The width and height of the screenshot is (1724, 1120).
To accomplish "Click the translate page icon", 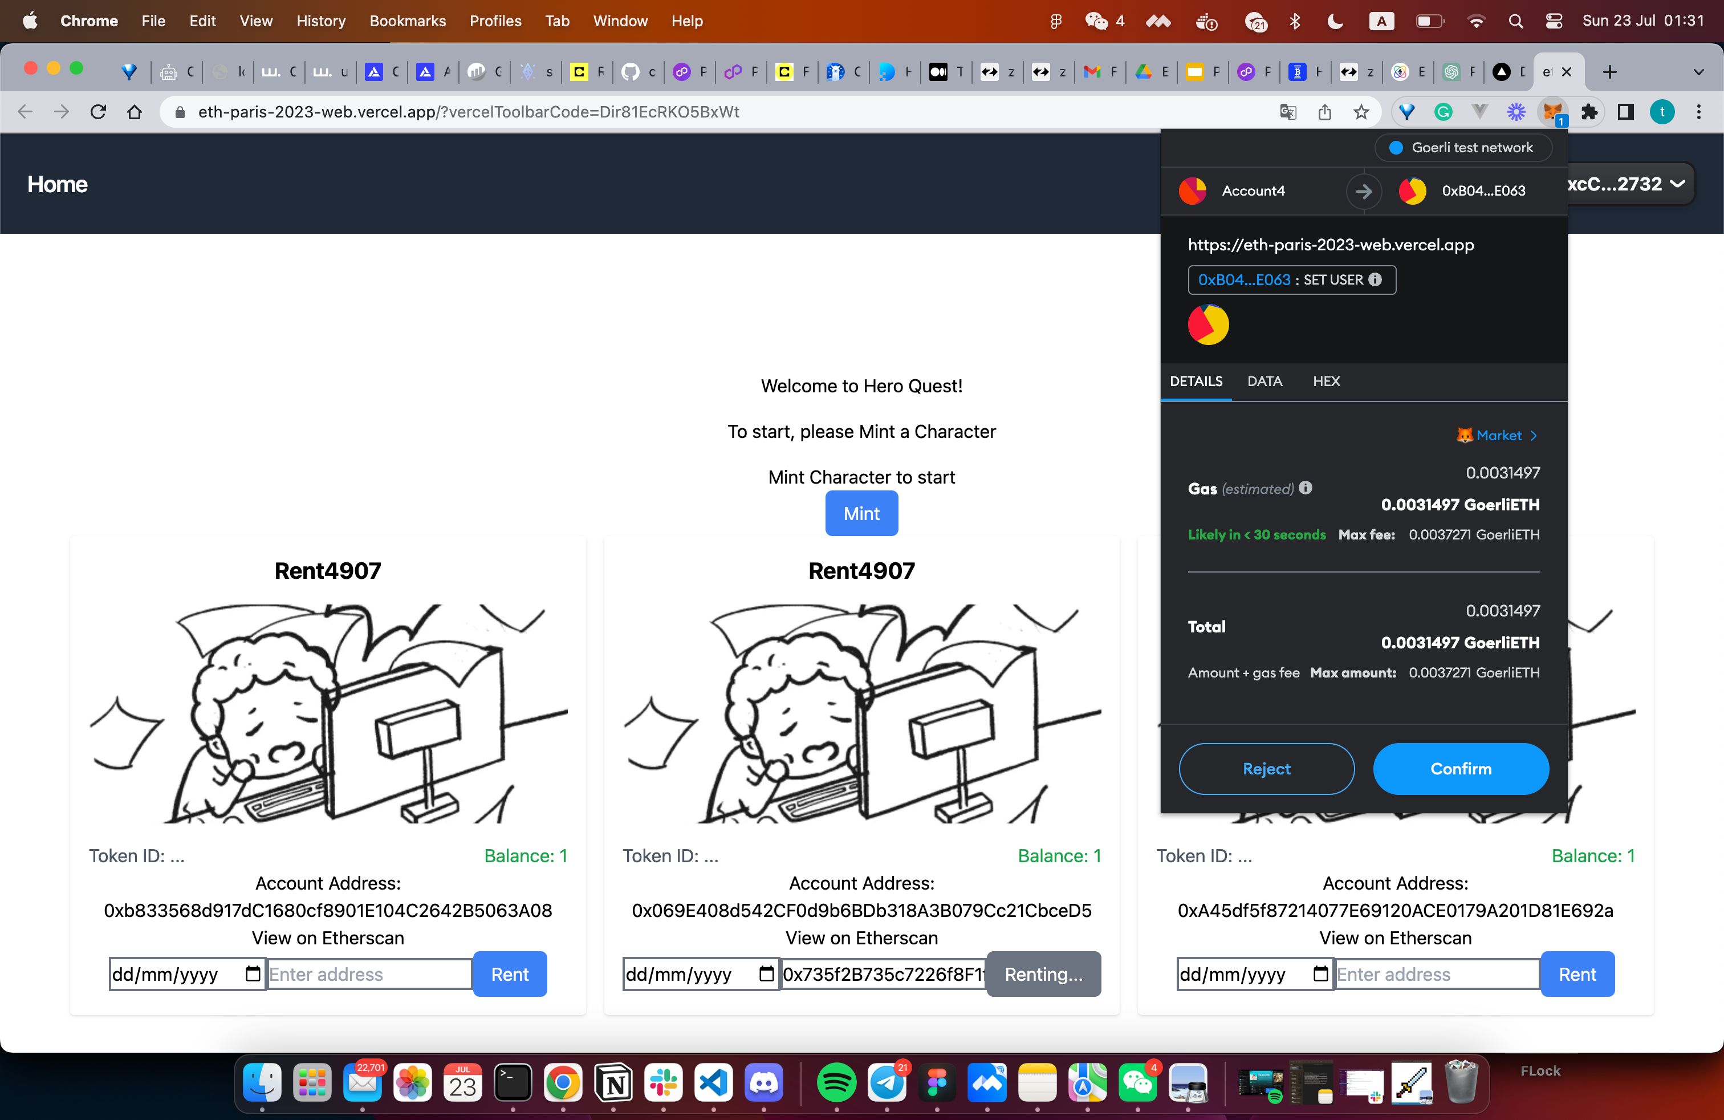I will 1288,112.
